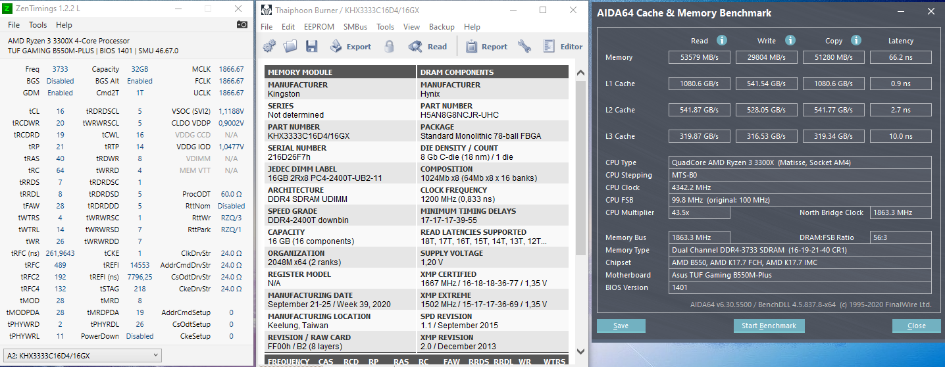945x367 pixels.
Task: Click the Capacity value 32GB
Action: tap(140, 69)
